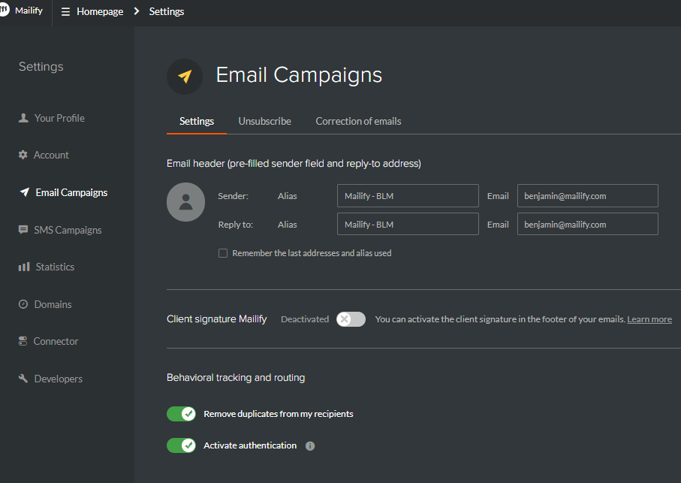The width and height of the screenshot is (681, 483).
Task: Click the Reply to alias input field
Action: tap(408, 224)
